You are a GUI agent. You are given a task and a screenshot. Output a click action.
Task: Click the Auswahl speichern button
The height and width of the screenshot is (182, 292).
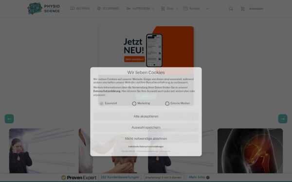coord(146,127)
